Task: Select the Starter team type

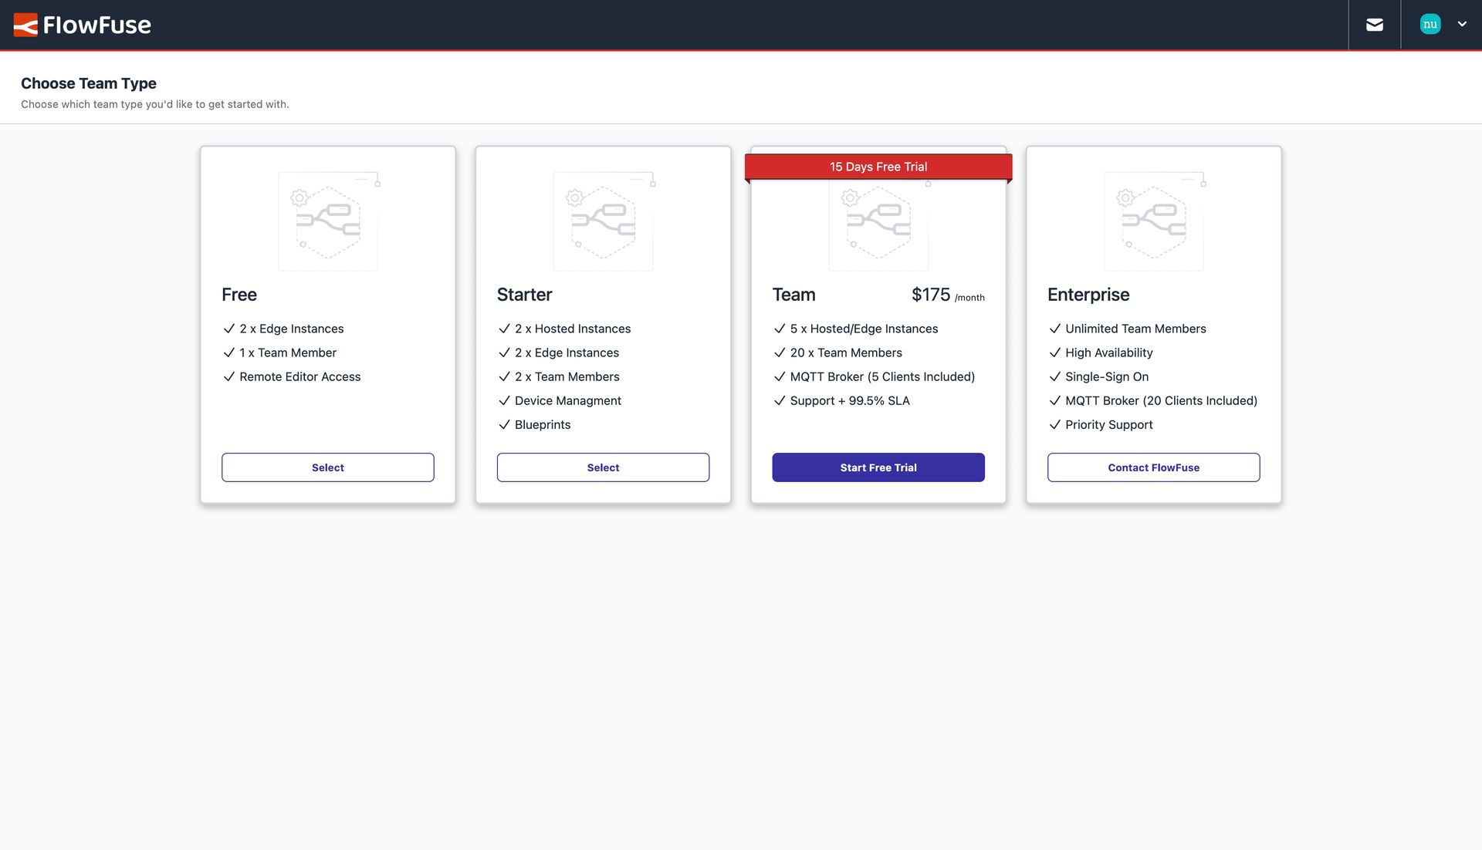Action: pos(603,467)
